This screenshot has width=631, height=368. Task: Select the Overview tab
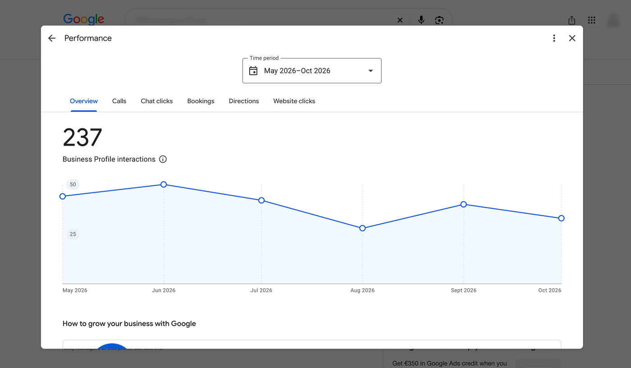(x=84, y=101)
